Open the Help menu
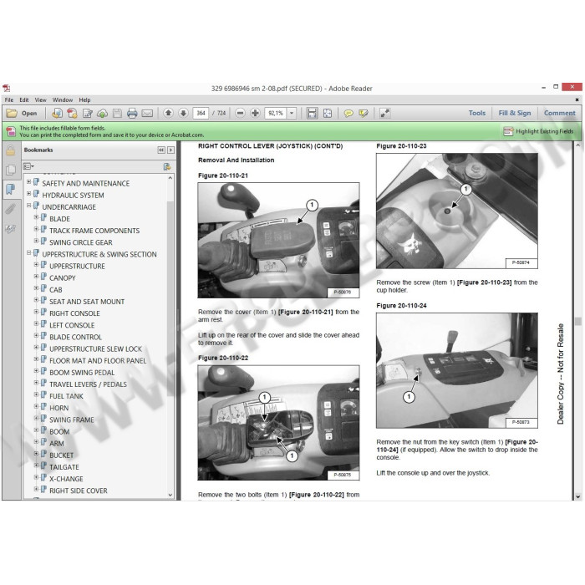Screen dimensions: 585x585 [x=84, y=100]
